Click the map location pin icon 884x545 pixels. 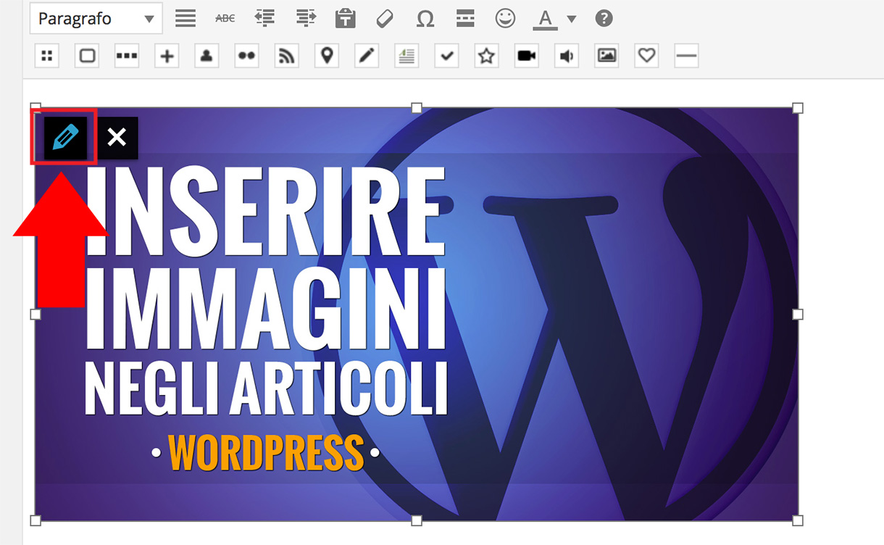tap(327, 56)
